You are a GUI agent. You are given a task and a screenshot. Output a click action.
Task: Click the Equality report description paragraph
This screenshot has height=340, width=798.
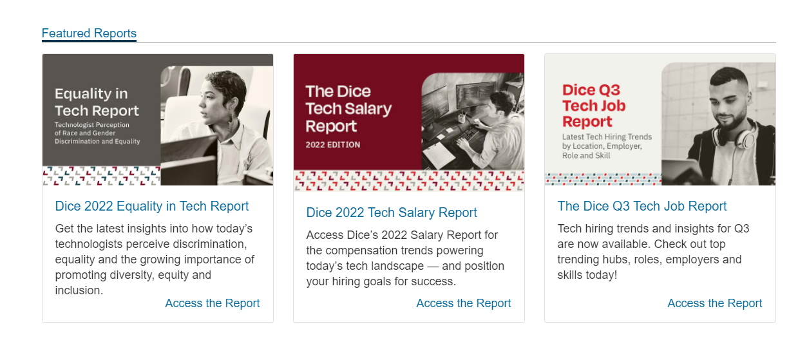[155, 260]
